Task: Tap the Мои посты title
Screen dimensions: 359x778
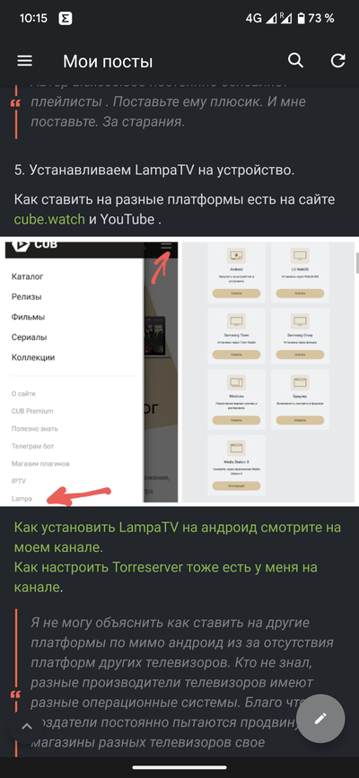Action: tap(108, 62)
